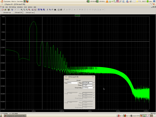The image size is (156, 117).
Task: Select Cursor 1 Group Delay radio button
Action: [94, 88]
